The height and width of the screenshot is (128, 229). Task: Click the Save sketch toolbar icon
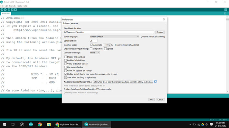tap(15, 10)
